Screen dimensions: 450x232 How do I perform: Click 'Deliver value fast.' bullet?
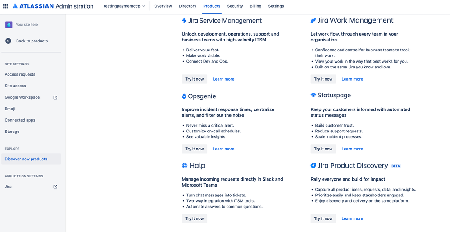click(203, 50)
